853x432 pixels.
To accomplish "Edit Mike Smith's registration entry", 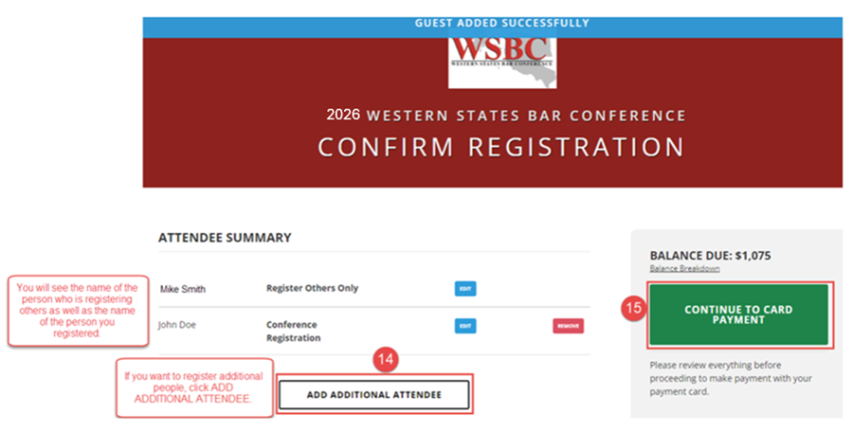I will [x=465, y=288].
